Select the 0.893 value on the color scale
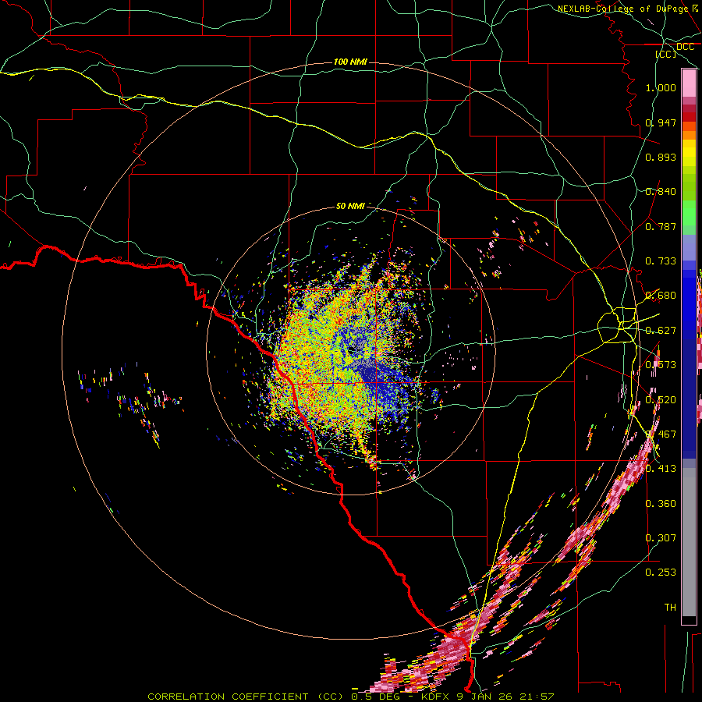Image resolution: width=702 pixels, height=702 pixels. click(x=661, y=157)
